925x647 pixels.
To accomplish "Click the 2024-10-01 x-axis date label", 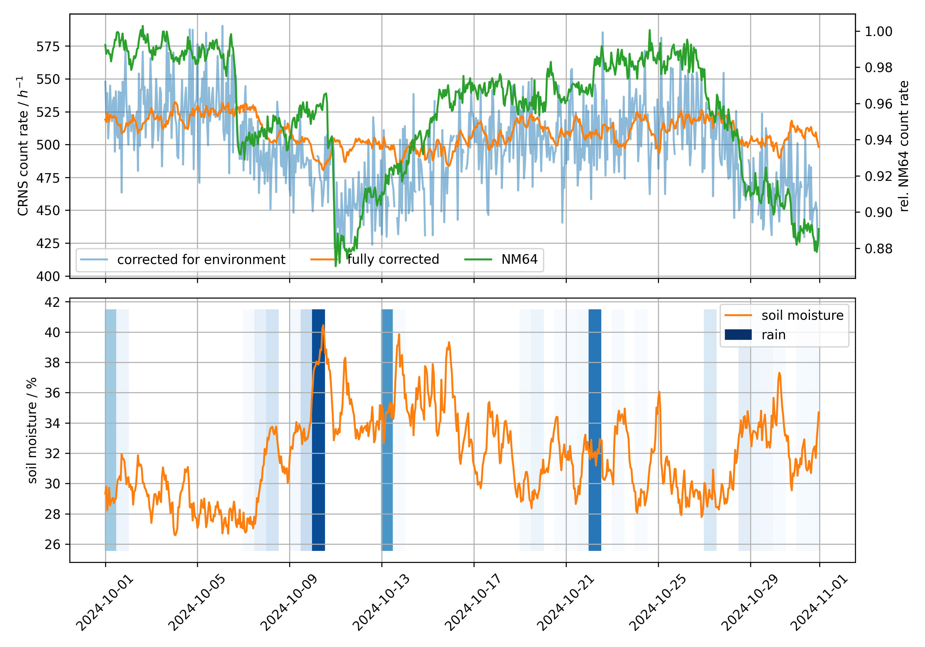I will coord(104,603).
